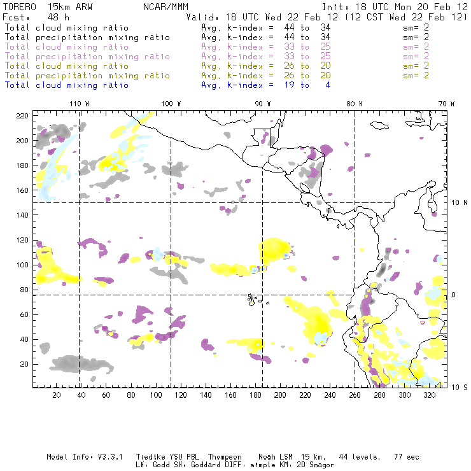
Task: Click the y-axis tick label '160'
Action: pyautogui.click(x=22, y=190)
